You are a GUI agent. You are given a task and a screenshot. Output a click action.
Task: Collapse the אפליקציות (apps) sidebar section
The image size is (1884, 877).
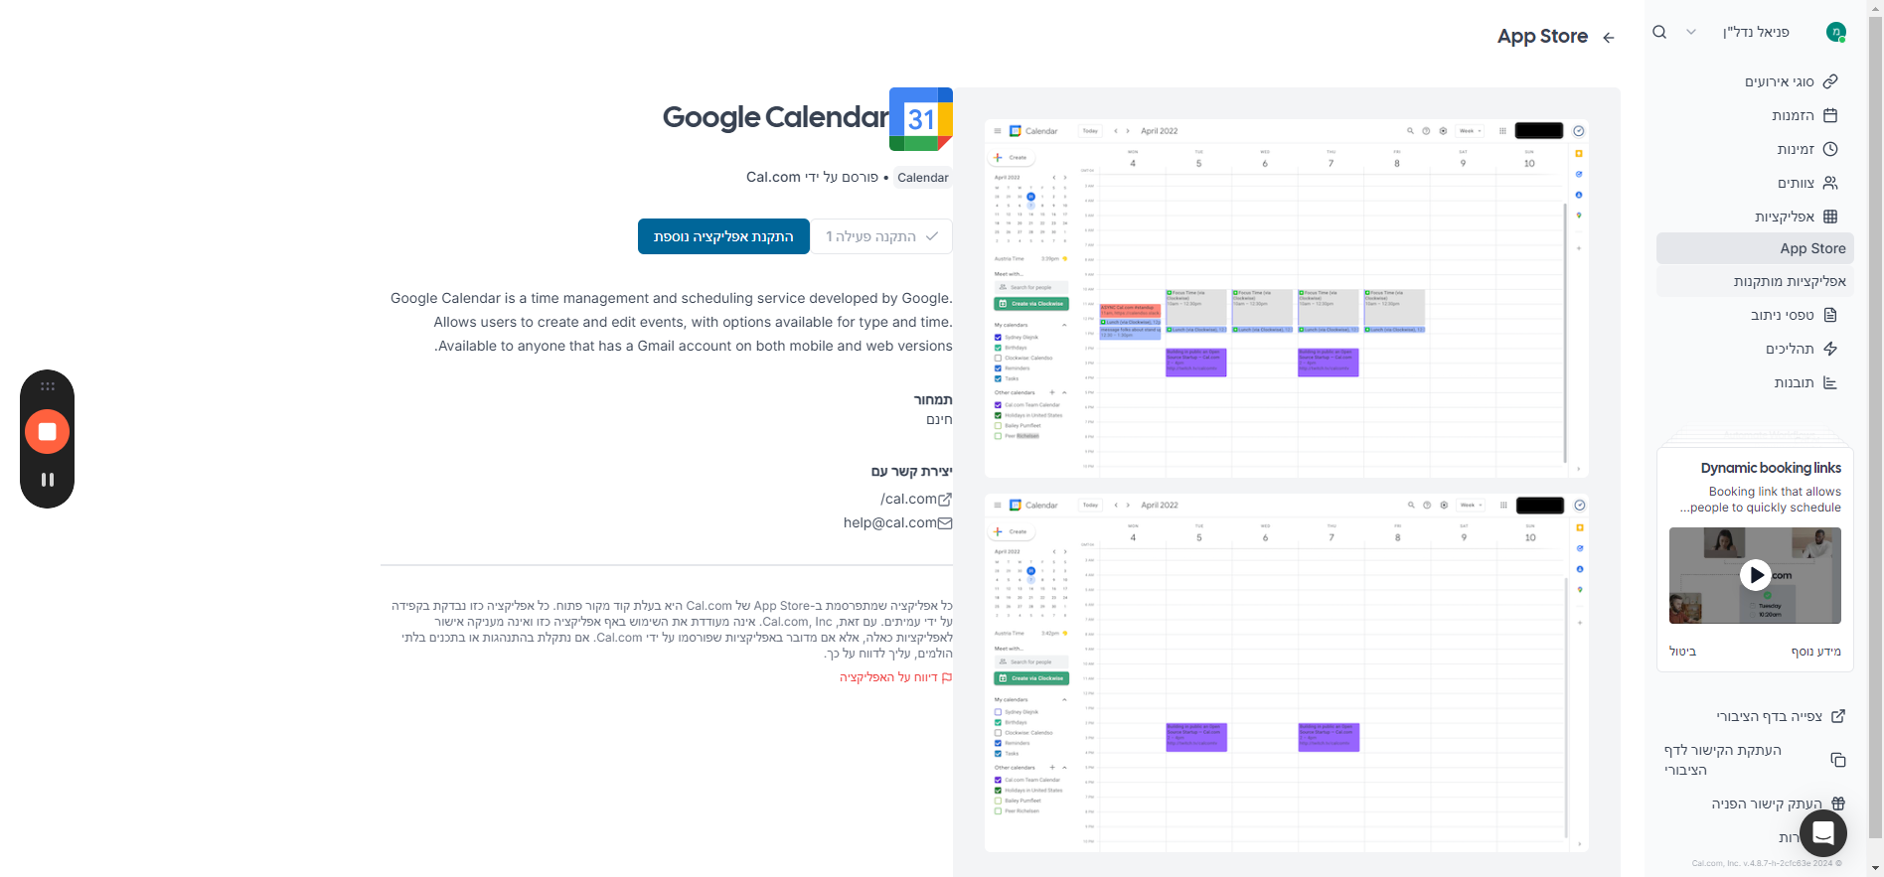(x=1796, y=217)
